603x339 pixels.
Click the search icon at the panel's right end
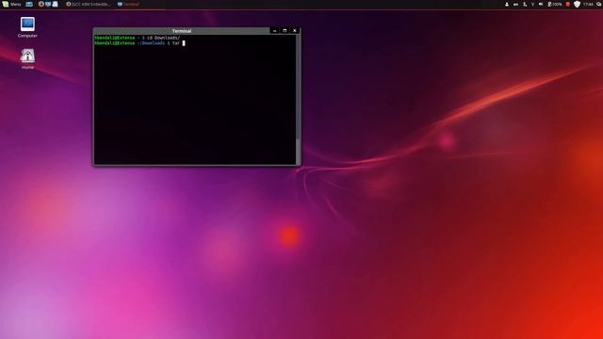click(x=598, y=4)
